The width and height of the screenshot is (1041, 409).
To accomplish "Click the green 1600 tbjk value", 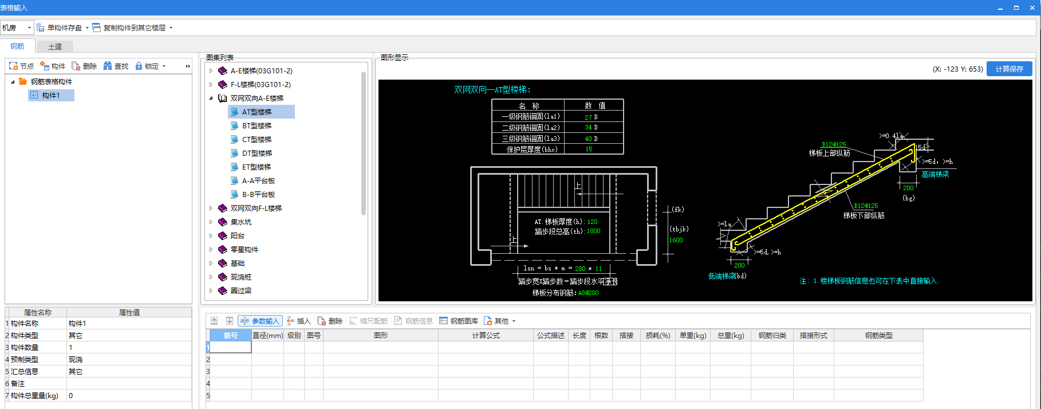I will [676, 241].
